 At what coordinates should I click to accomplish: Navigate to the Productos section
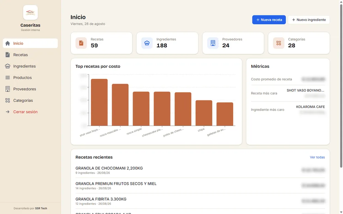coord(31,77)
